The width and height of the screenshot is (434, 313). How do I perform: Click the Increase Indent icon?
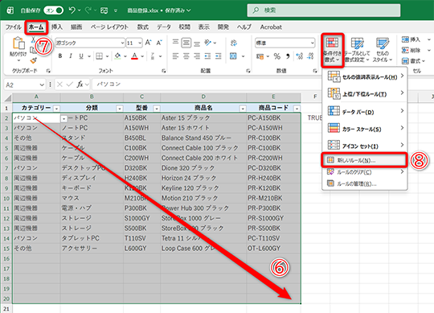point(219,56)
